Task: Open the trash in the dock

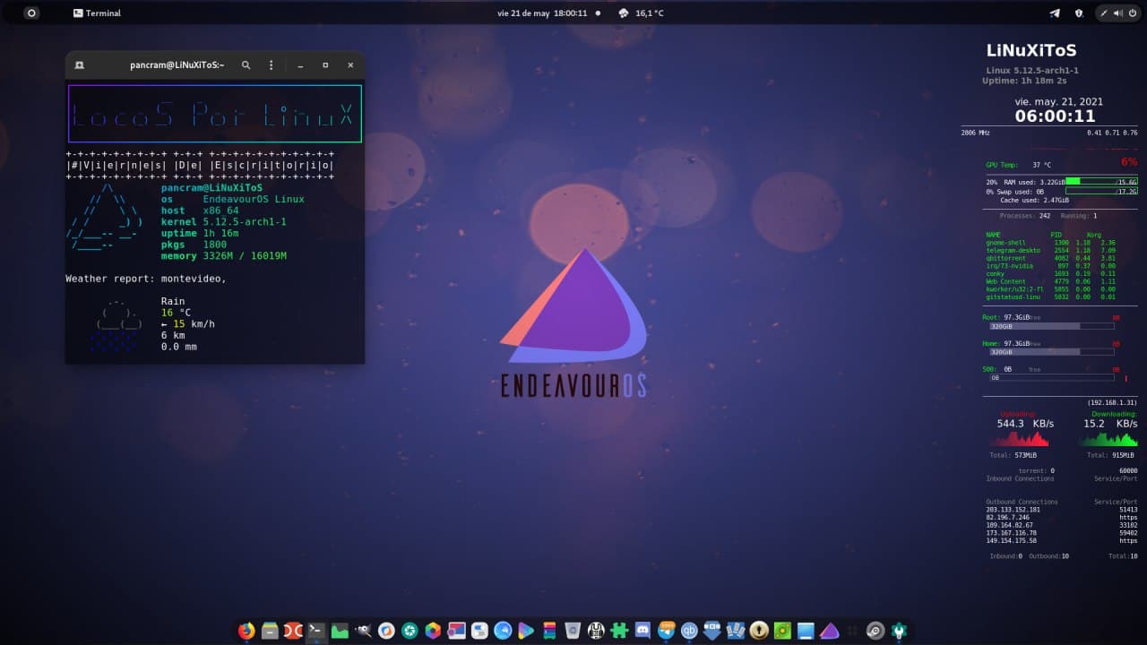Action: click(573, 631)
